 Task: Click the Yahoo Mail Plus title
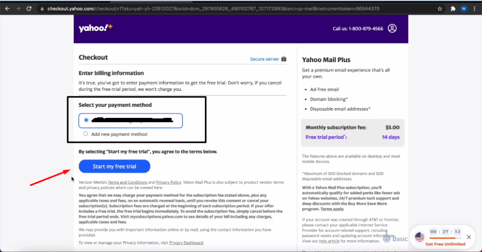pyautogui.click(x=326, y=60)
